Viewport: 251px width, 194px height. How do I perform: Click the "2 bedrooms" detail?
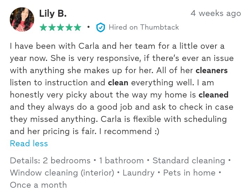pyautogui.click(x=67, y=161)
